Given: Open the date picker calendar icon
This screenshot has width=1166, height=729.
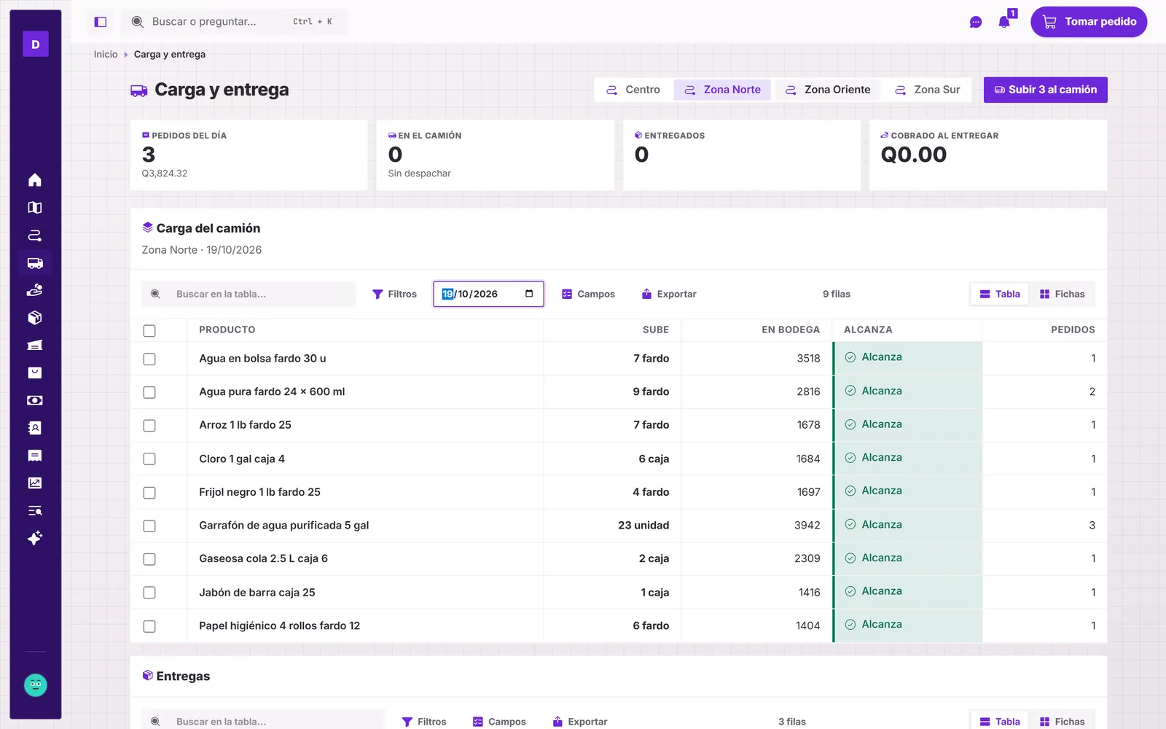Looking at the screenshot, I should (529, 294).
